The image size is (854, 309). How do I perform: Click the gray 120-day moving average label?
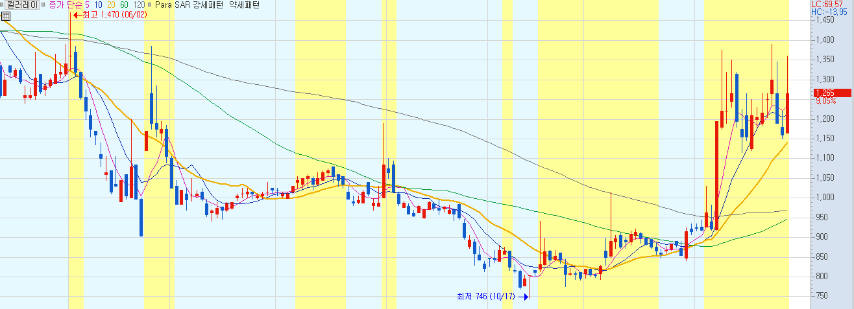pos(139,5)
